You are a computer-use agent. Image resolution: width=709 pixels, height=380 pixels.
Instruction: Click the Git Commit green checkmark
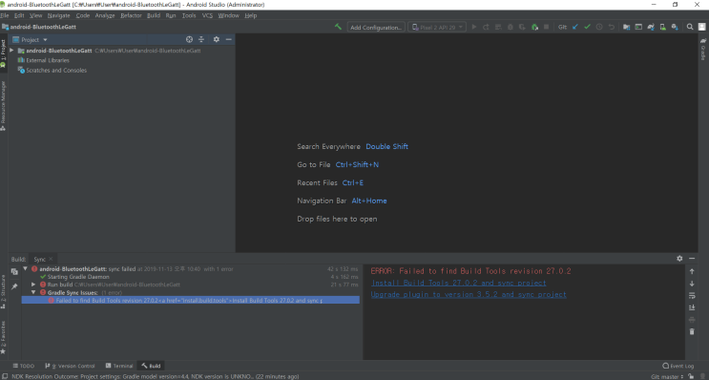(587, 27)
